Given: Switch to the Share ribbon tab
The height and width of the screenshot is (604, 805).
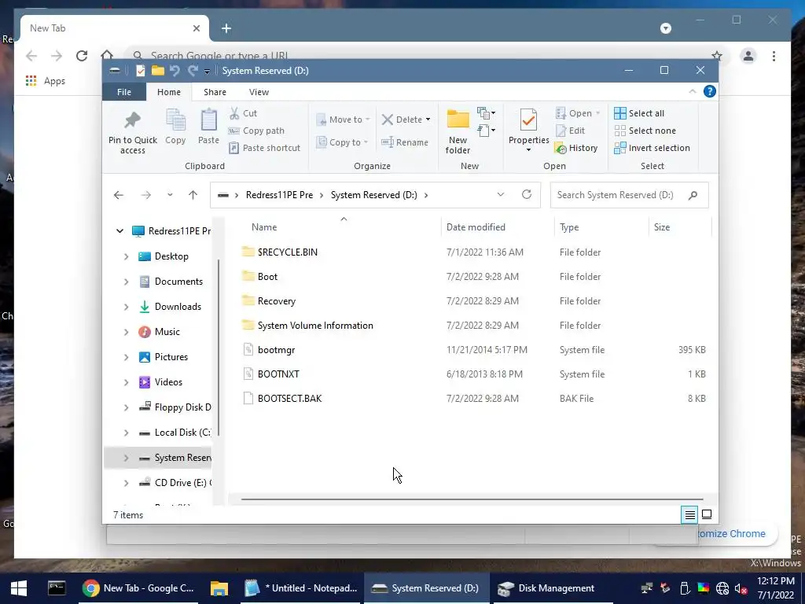Looking at the screenshot, I should 215,92.
